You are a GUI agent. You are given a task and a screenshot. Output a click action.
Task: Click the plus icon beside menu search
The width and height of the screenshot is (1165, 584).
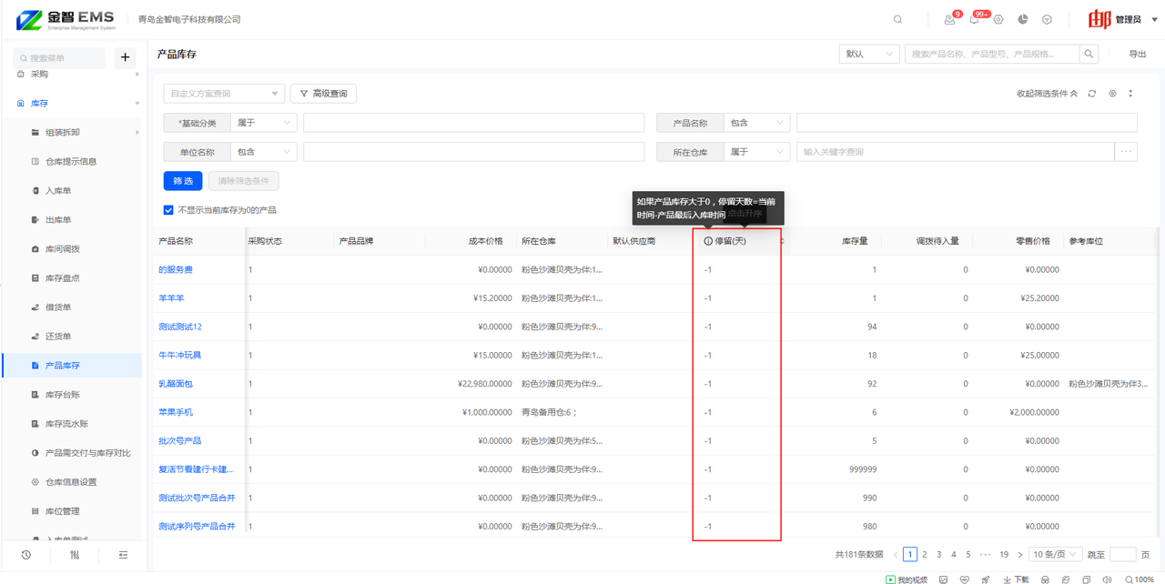pos(126,57)
